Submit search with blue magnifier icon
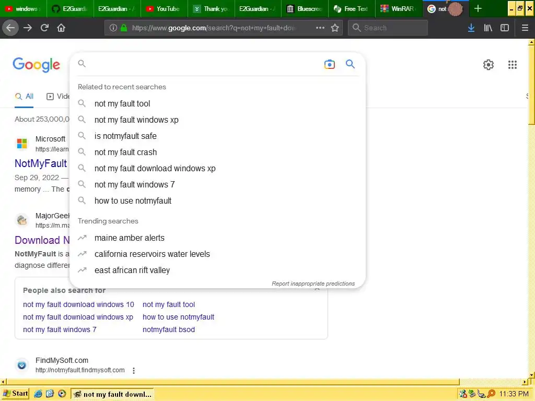535x401 pixels. tap(351, 64)
